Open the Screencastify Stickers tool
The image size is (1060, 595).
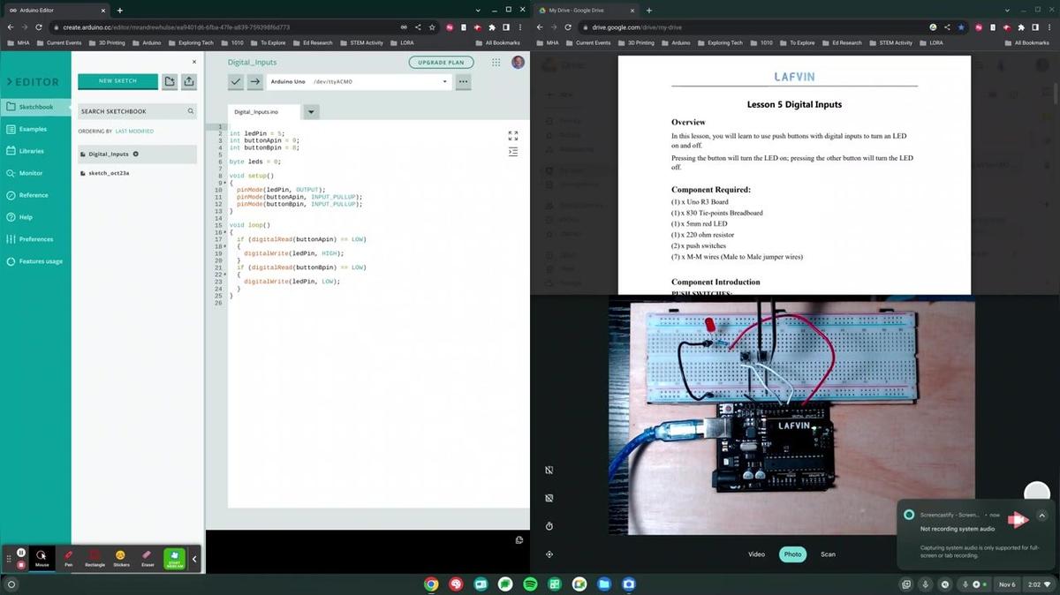click(121, 559)
